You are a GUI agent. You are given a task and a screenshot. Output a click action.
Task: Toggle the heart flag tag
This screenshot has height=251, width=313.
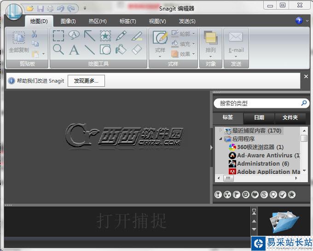(255, 195)
